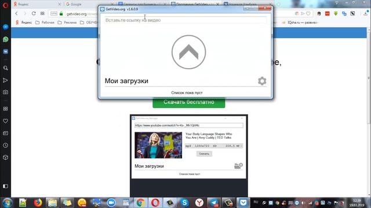
Task: Reload the page in Opera
Action: (34, 13)
